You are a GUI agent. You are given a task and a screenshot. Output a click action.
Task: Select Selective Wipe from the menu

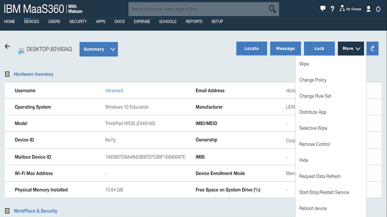tap(313, 128)
